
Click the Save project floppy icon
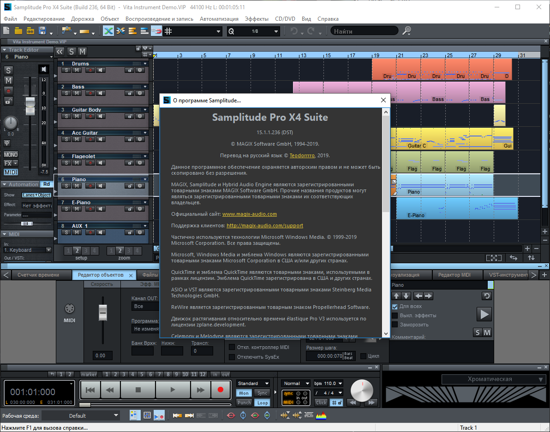click(42, 31)
